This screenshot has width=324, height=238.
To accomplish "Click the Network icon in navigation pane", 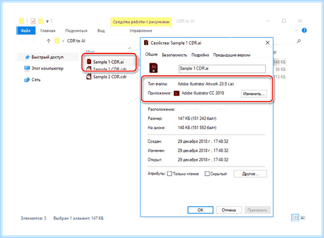I will (27, 80).
